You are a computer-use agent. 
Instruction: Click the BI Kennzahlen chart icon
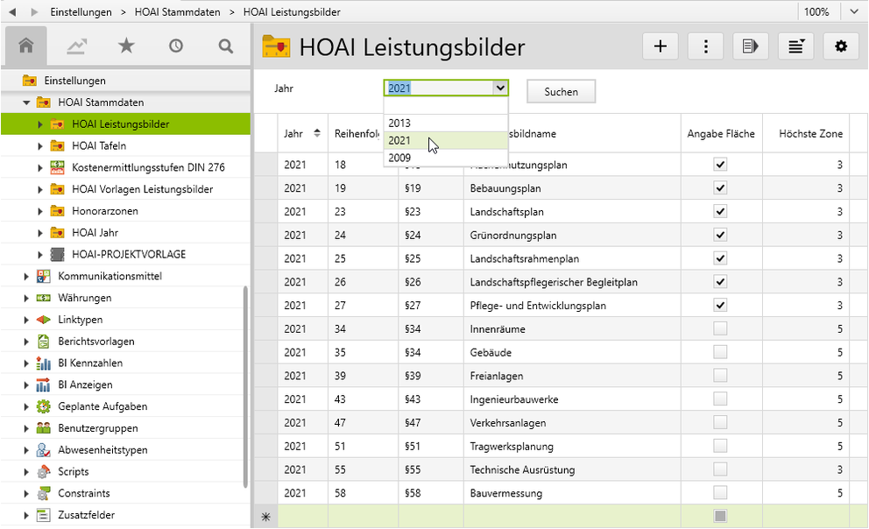tap(43, 363)
